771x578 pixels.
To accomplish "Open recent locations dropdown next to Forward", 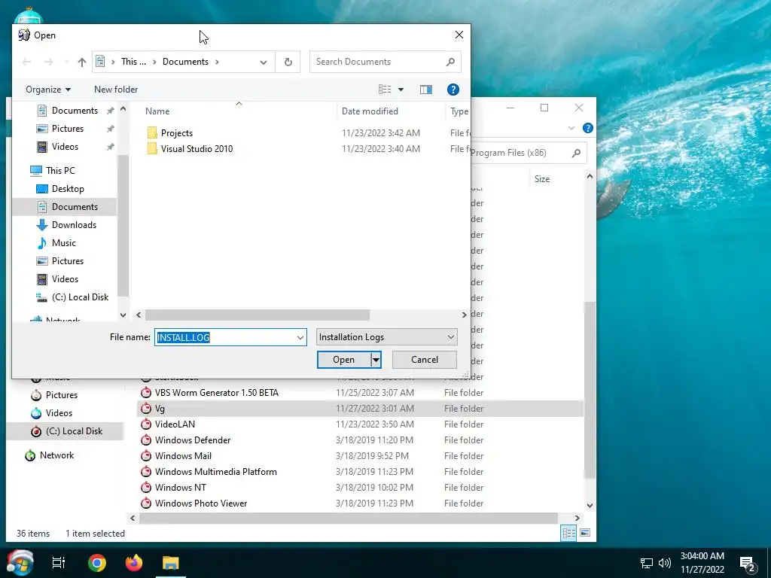I will coord(66,62).
